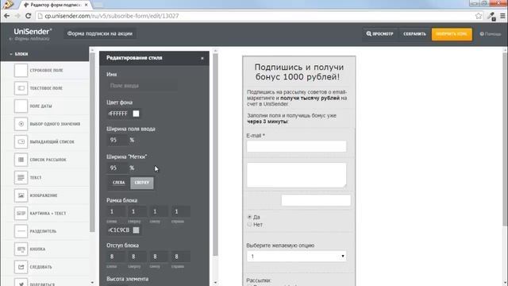508x286 pixels.
Task: Click the blocks list scroll-down arrow
Action: [x=92, y=283]
